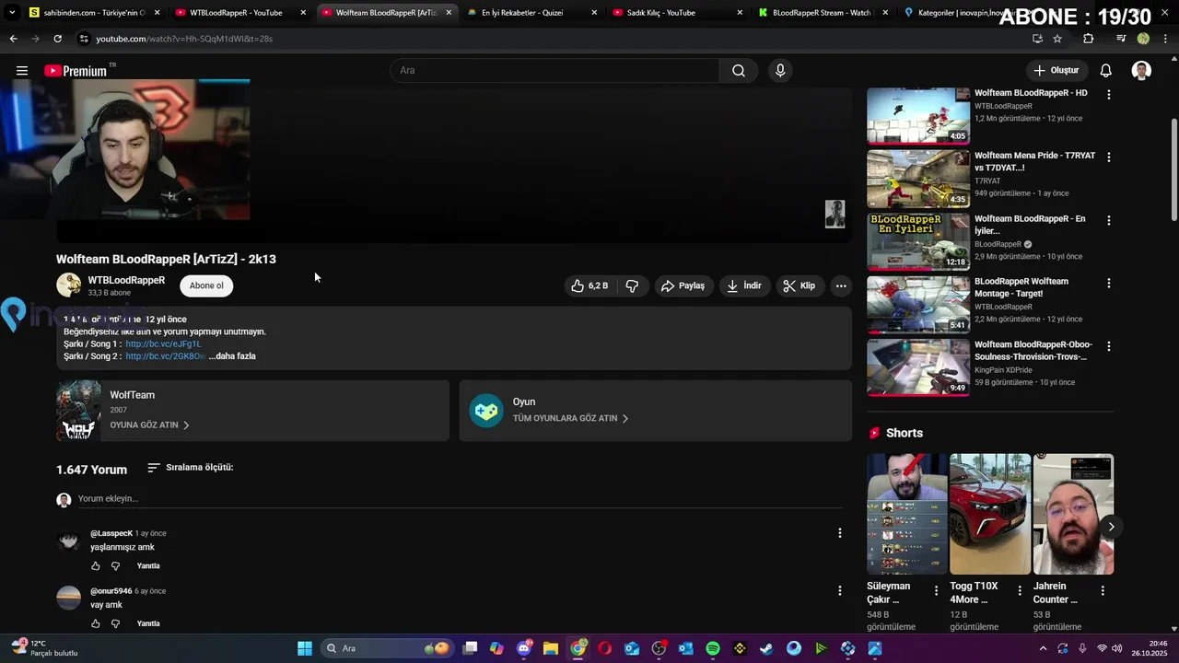The height and width of the screenshot is (663, 1179).
Task: Click the search magnifier button
Action: coord(739,71)
